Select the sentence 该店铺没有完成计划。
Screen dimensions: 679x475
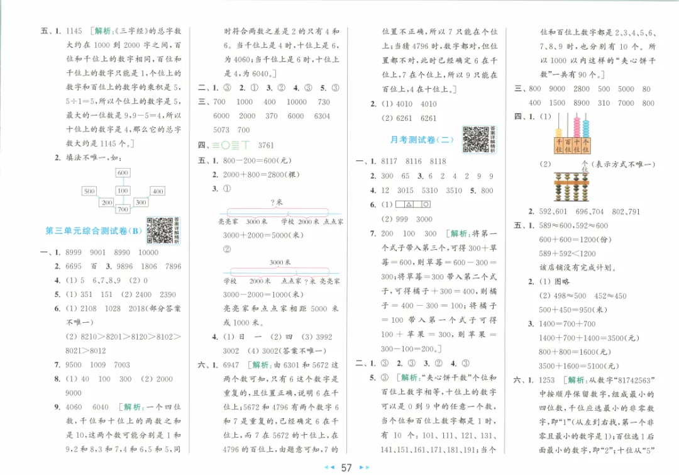coord(578,267)
